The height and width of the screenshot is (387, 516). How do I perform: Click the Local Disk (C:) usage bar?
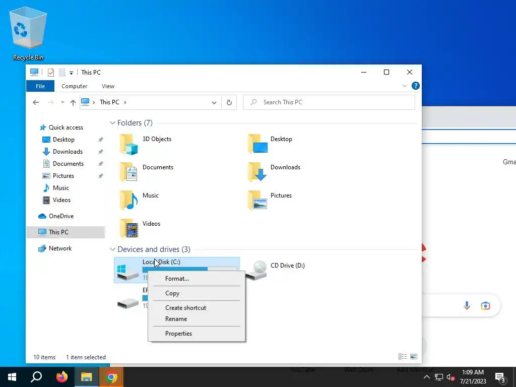pos(190,269)
